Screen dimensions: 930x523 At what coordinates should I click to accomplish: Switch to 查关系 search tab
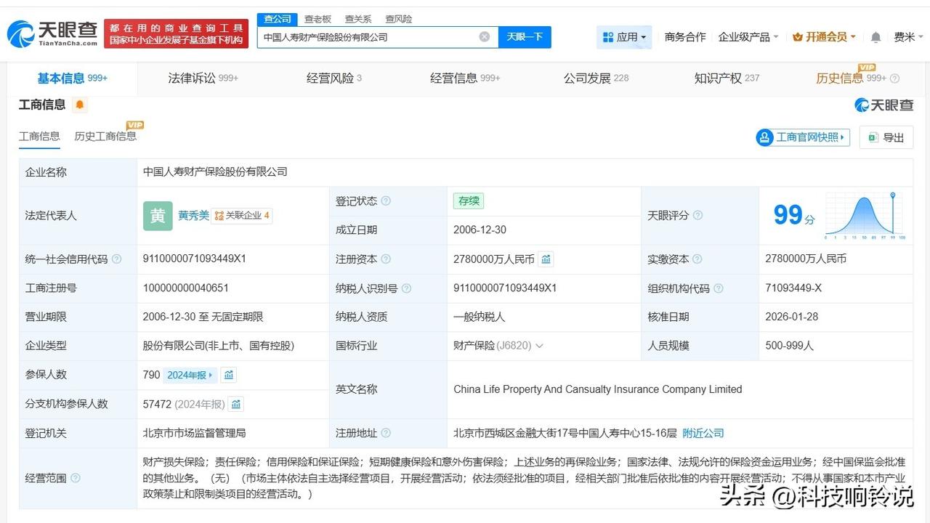[358, 20]
